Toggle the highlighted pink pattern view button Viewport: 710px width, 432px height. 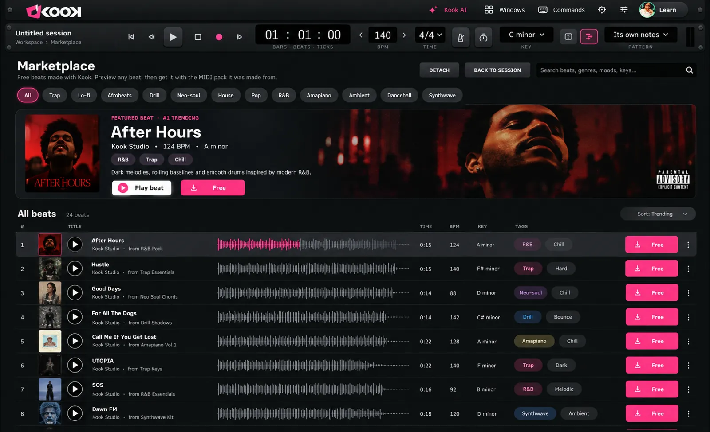click(589, 36)
